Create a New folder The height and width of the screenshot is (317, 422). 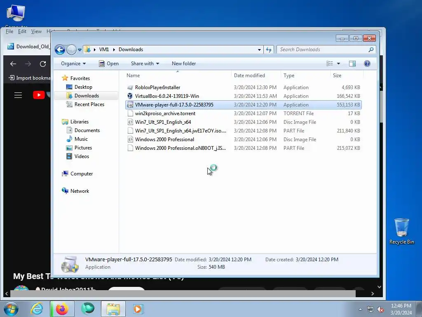point(184,64)
